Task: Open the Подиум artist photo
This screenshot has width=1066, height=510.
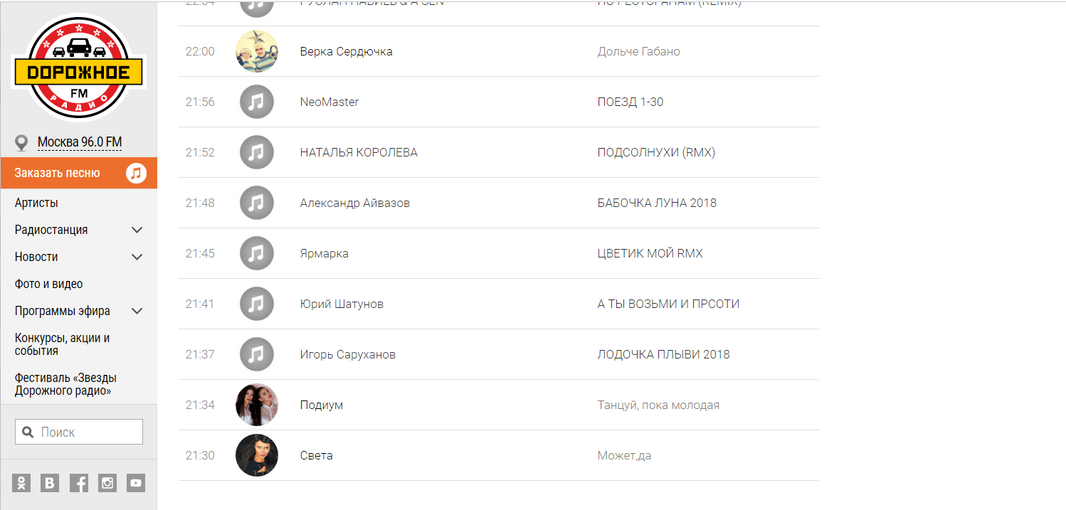Action: coord(256,405)
